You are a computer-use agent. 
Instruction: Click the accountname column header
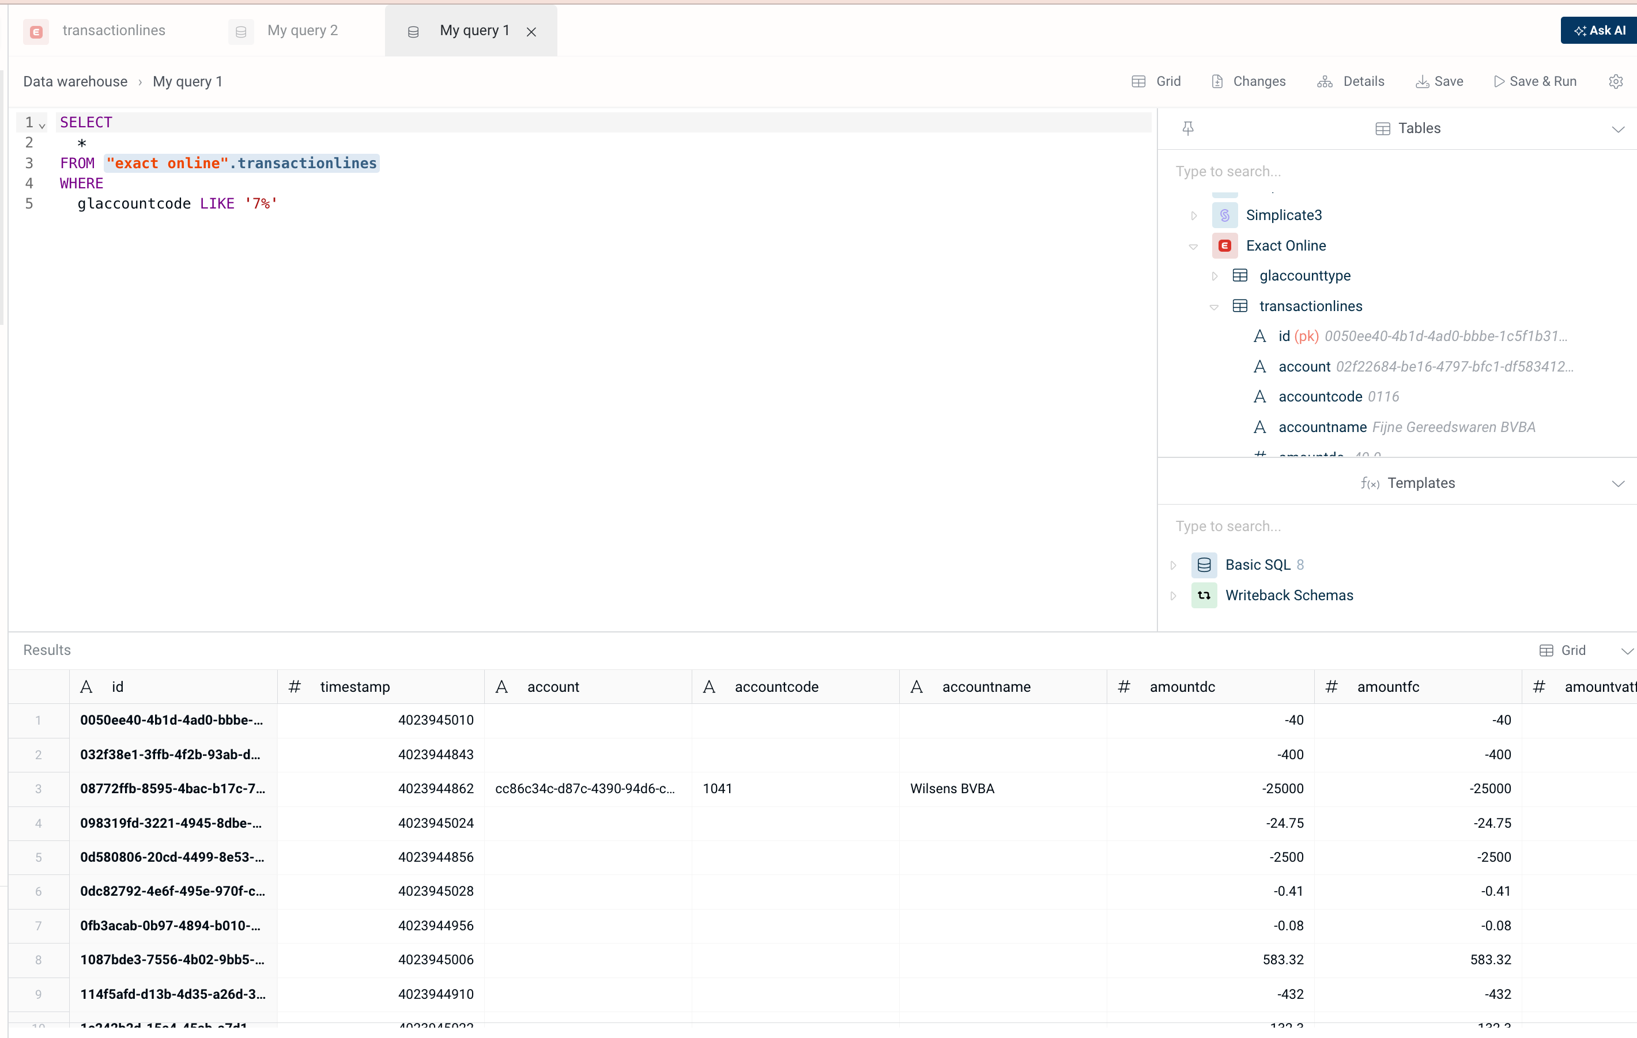tap(1003, 687)
